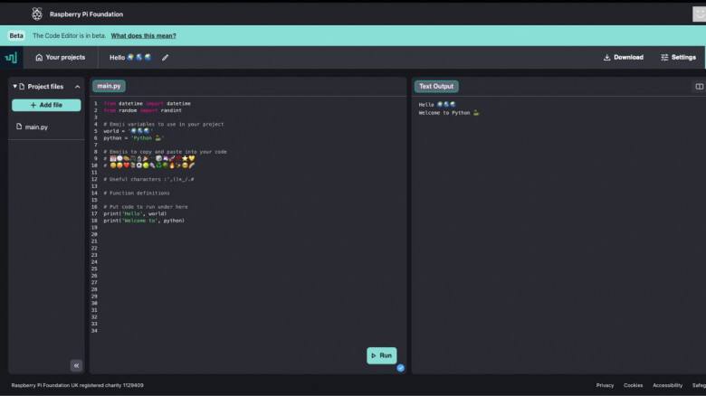Select the Text Output tab
706x396 pixels.
tap(436, 87)
